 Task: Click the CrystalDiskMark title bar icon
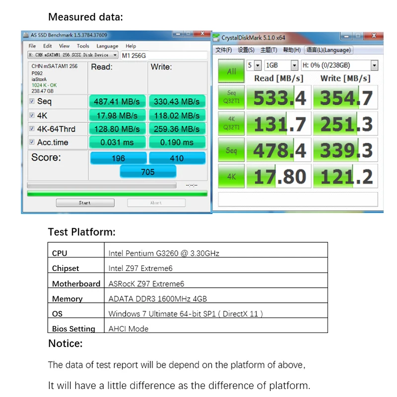pos(216,38)
